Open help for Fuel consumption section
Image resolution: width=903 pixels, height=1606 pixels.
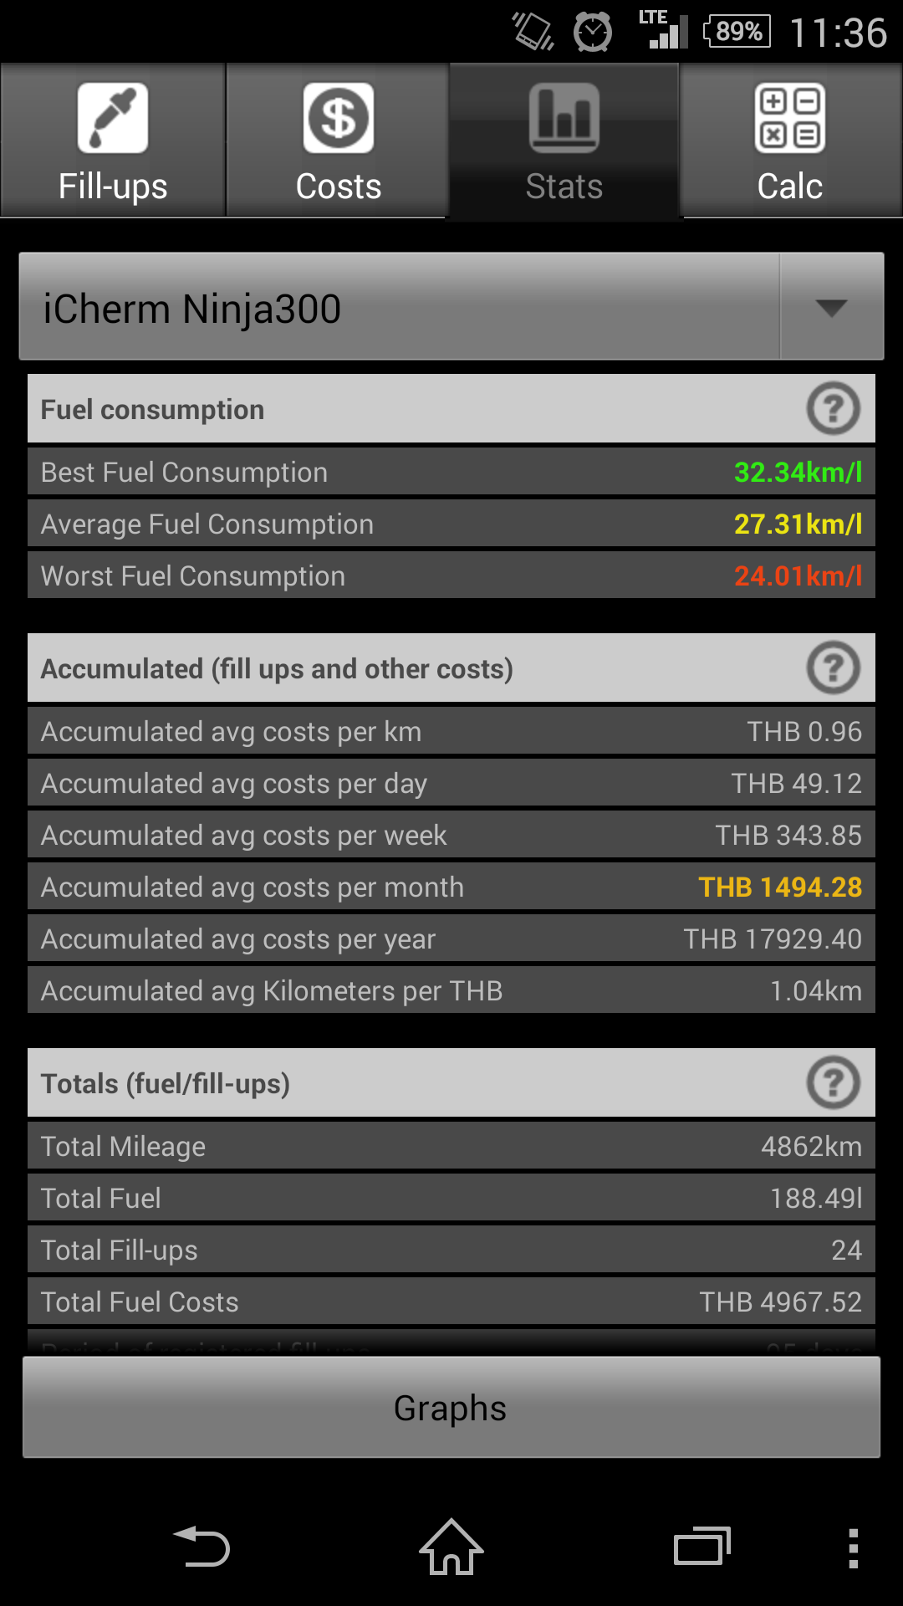coord(833,409)
